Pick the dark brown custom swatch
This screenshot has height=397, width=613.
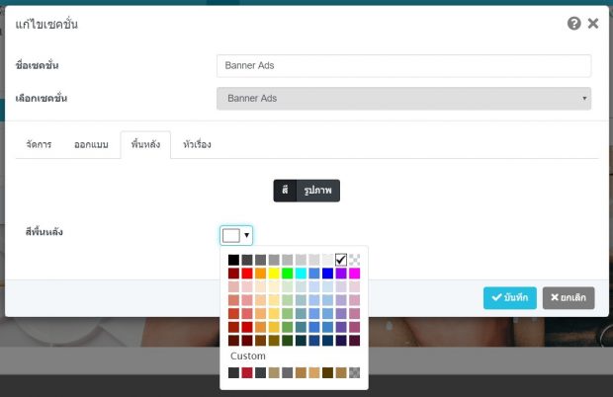click(327, 372)
